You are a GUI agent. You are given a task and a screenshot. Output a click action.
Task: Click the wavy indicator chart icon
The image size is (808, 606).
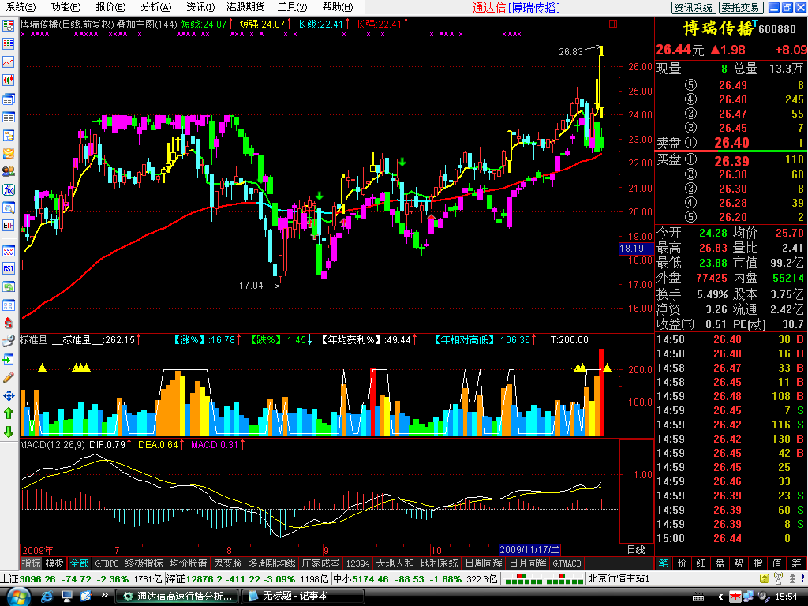click(8, 251)
